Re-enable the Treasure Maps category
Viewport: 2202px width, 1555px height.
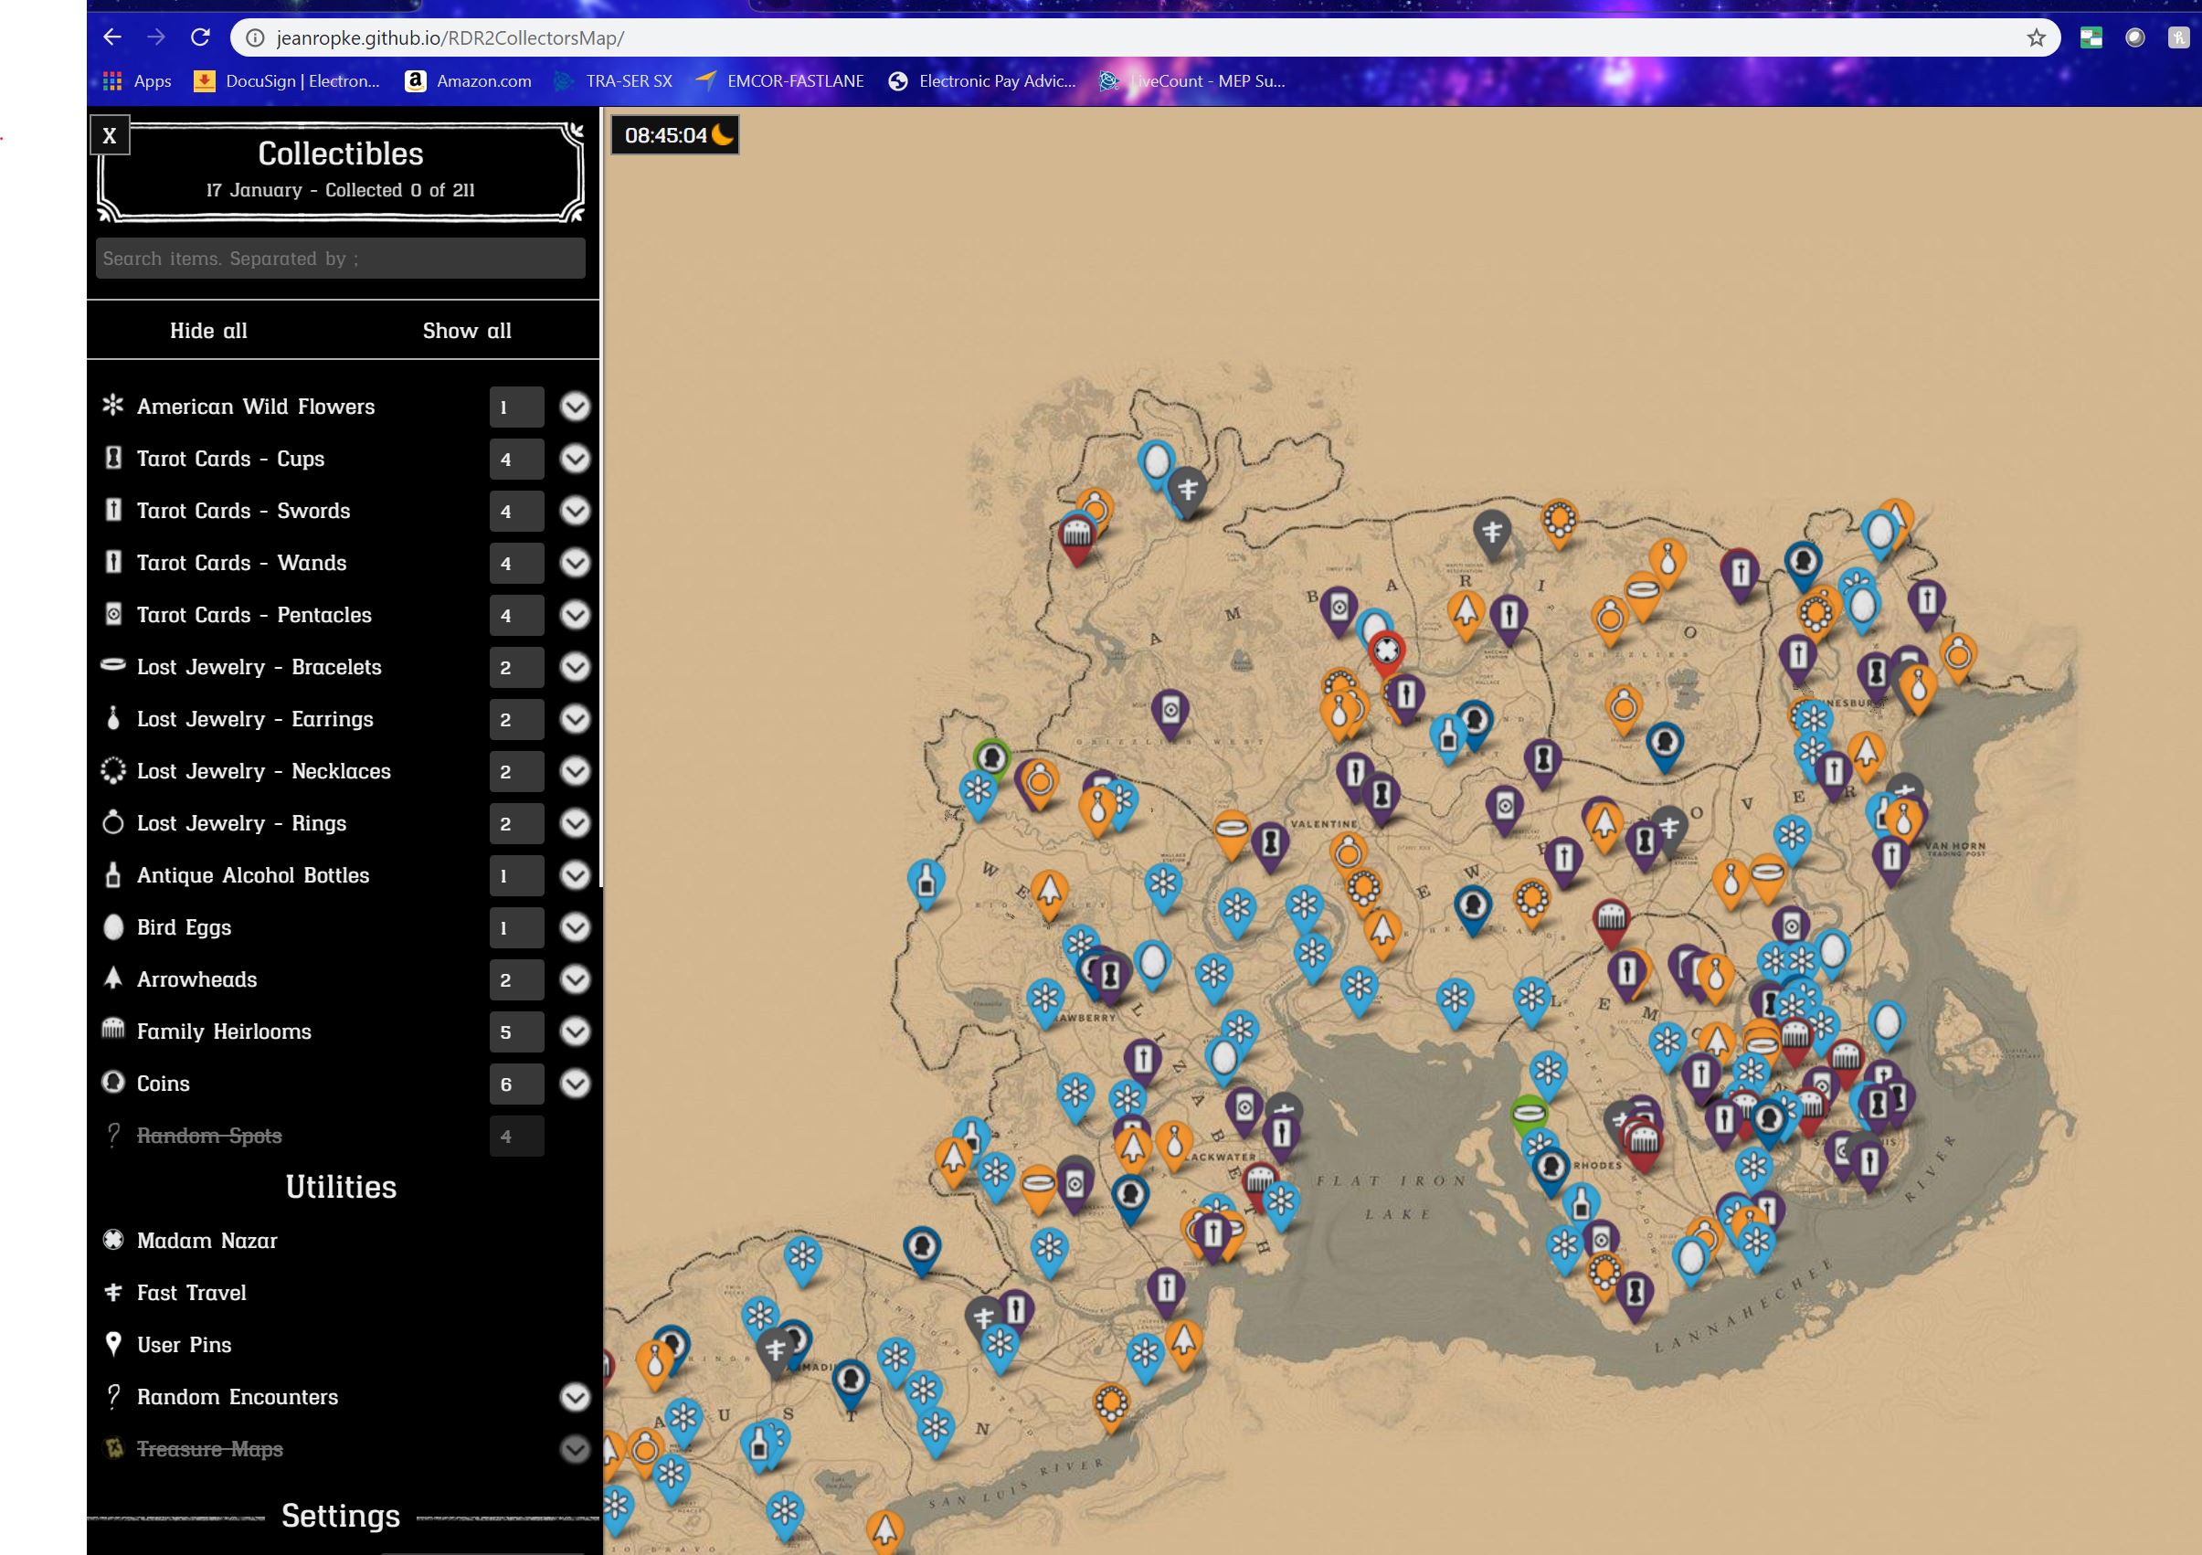pos(209,1450)
